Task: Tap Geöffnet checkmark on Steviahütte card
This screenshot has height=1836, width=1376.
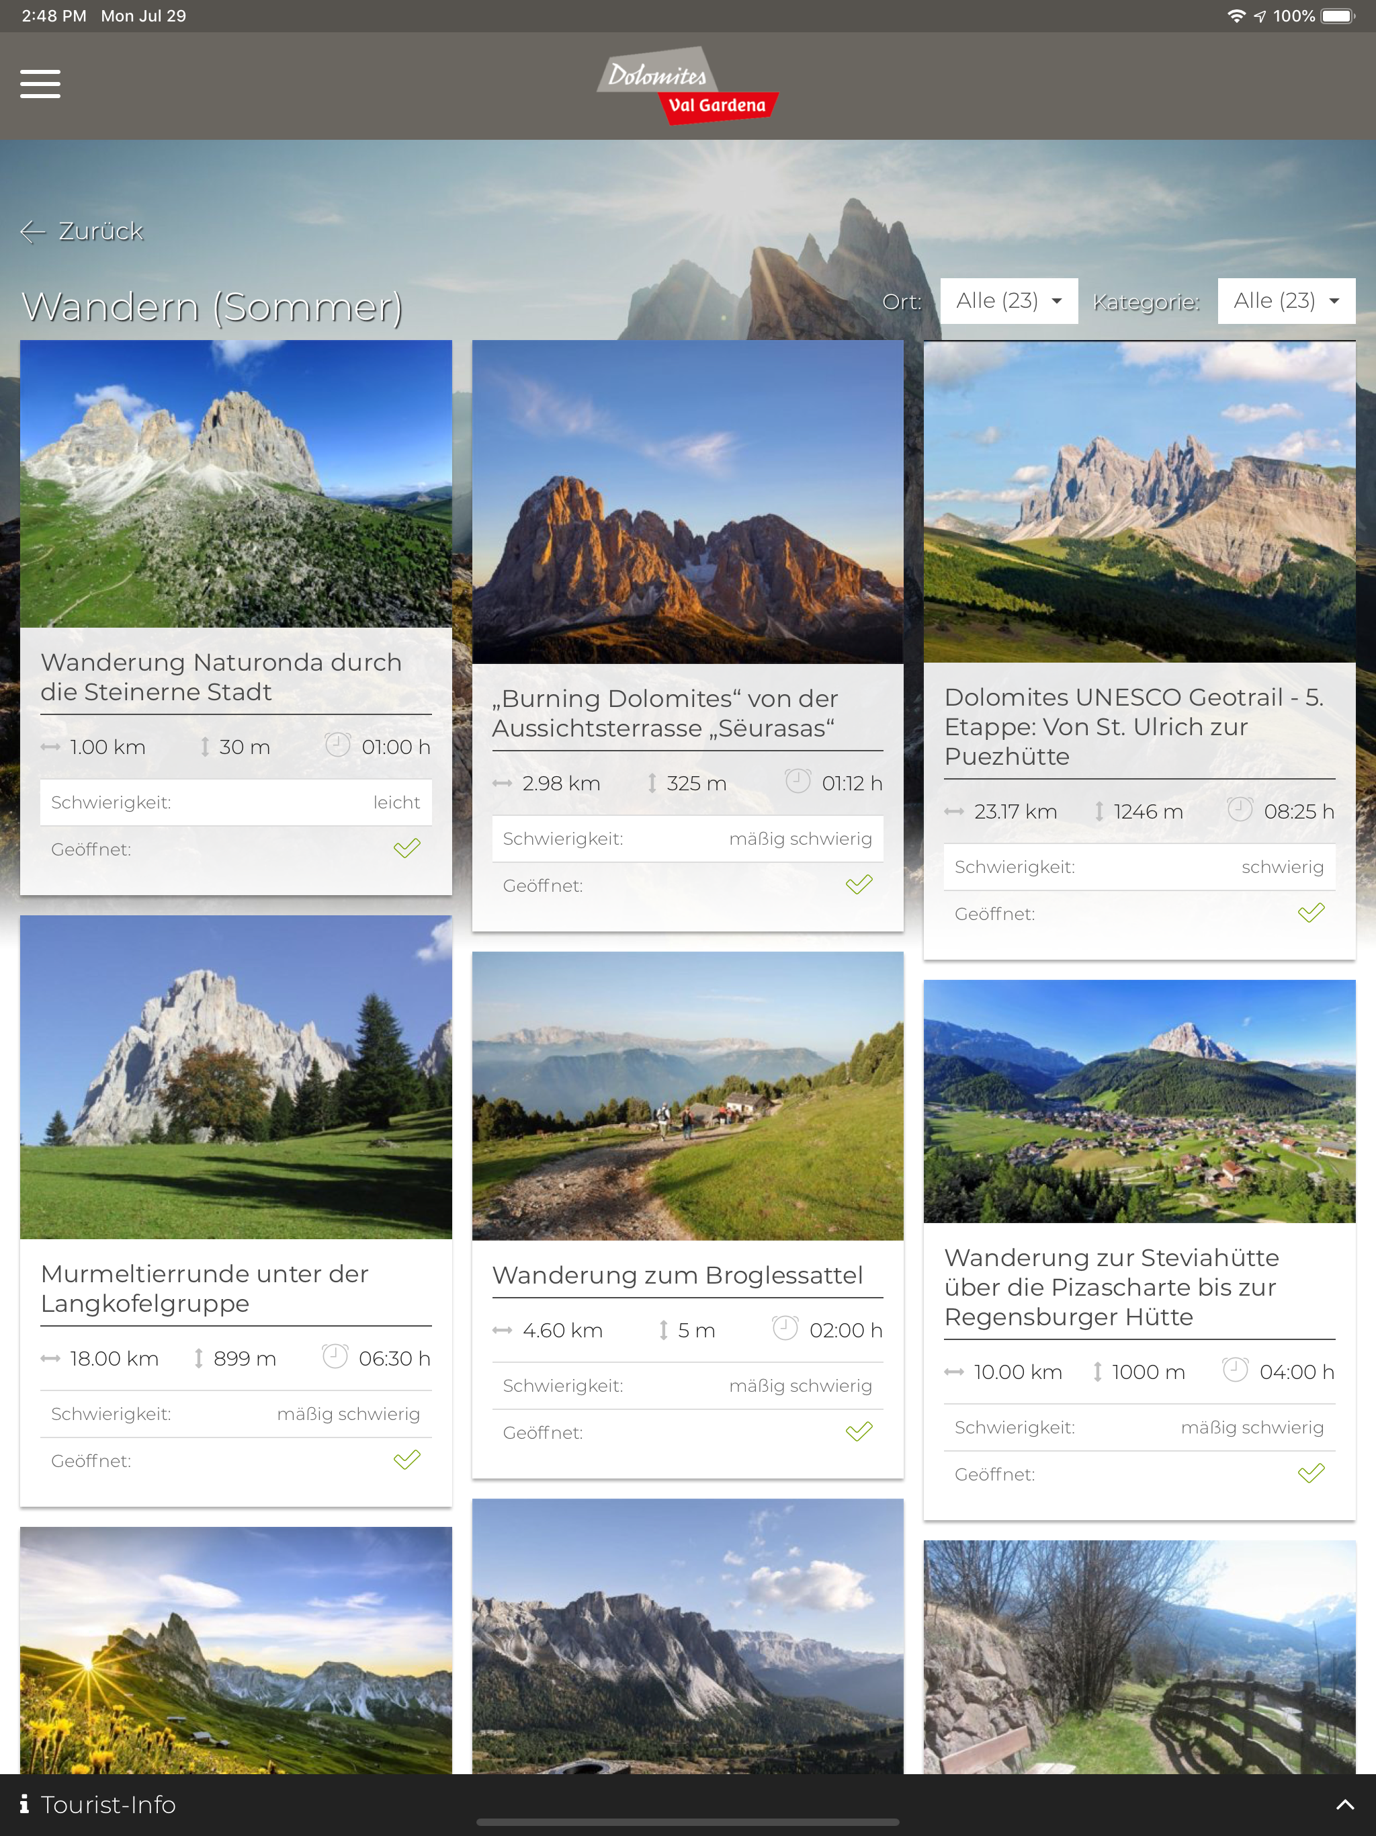Action: [1310, 1473]
